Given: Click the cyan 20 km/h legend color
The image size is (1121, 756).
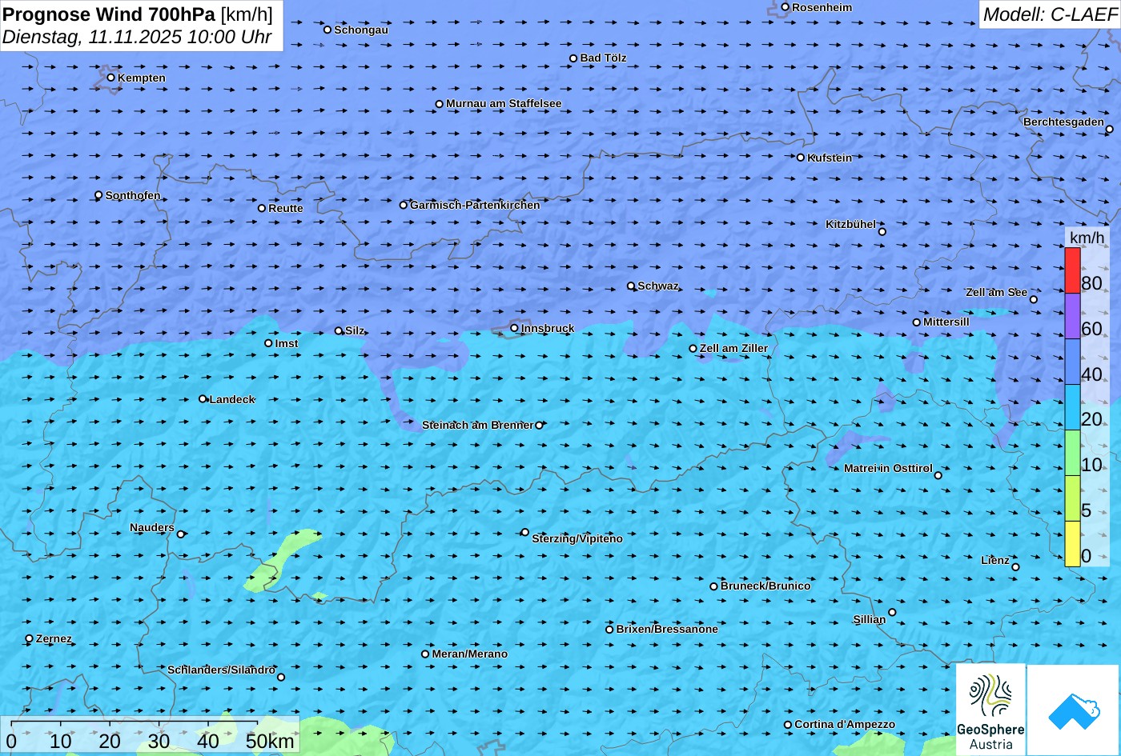Looking at the screenshot, I should tap(1072, 407).
